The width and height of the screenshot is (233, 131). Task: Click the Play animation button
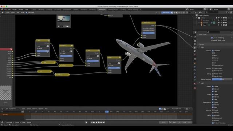99,122
